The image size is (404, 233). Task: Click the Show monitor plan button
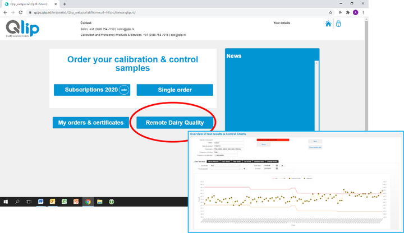click(315, 147)
